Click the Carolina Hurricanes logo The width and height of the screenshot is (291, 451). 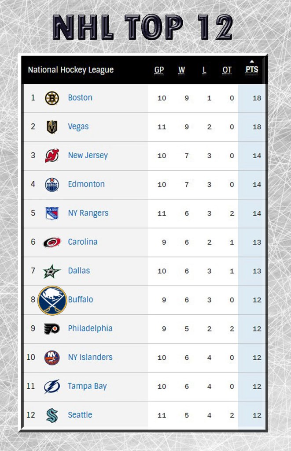tap(52, 242)
